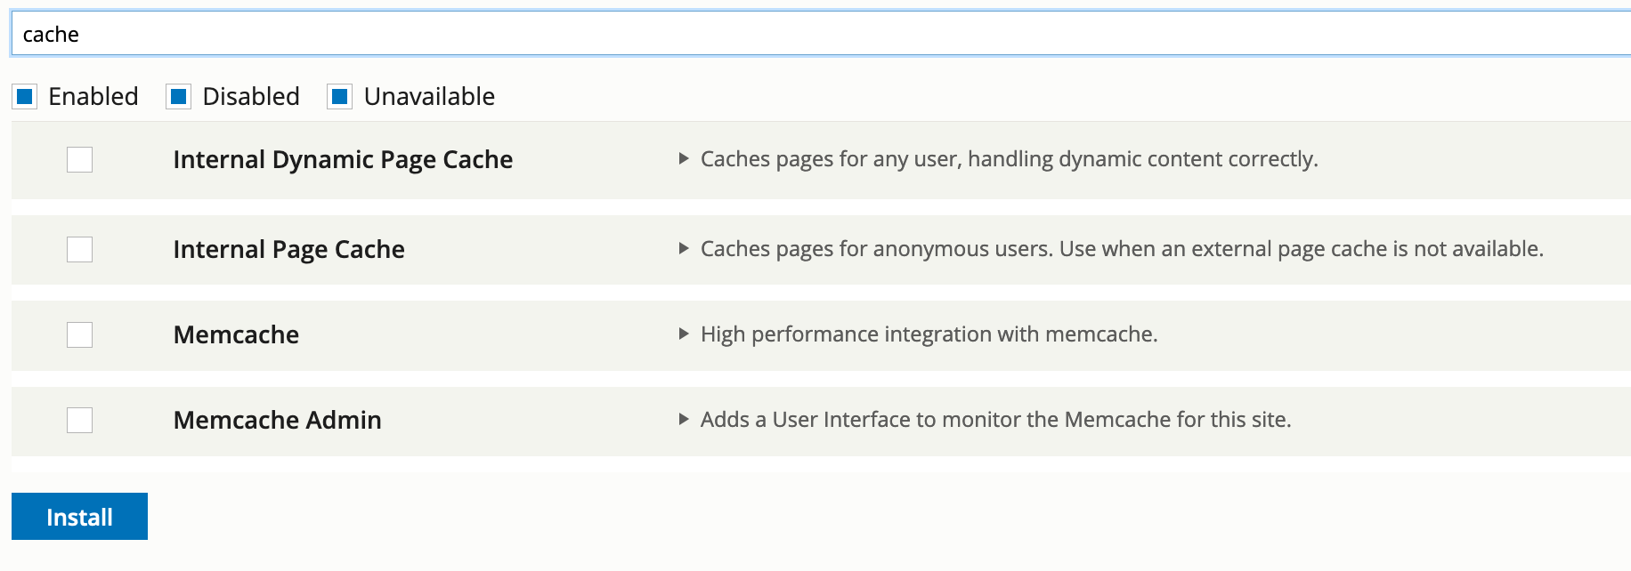Open the Memcache Admin description arrow
This screenshot has width=1631, height=571.
(x=684, y=420)
